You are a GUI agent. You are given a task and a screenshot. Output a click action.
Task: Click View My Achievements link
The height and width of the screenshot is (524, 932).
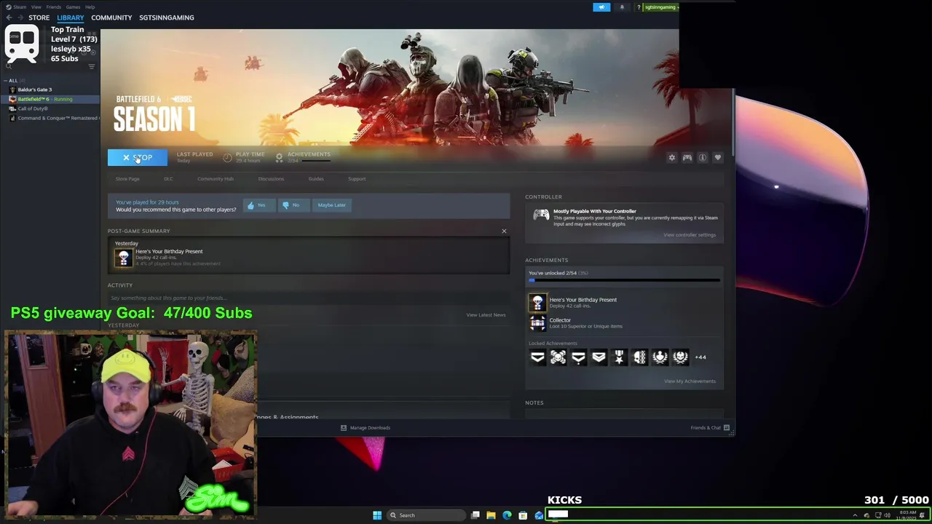pos(690,381)
